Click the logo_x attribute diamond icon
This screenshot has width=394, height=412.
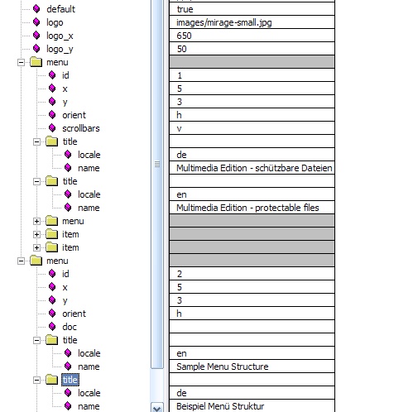[x=36, y=36]
